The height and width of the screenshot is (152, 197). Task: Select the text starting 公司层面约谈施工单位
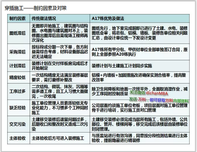[140, 108]
